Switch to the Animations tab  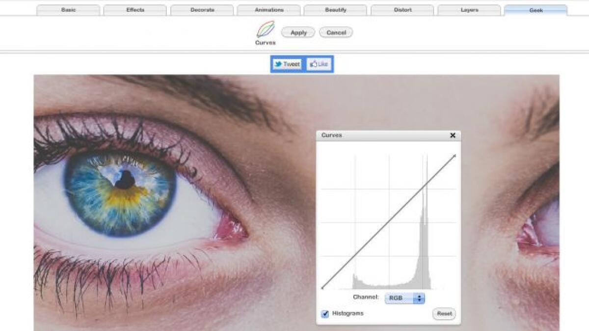click(270, 9)
